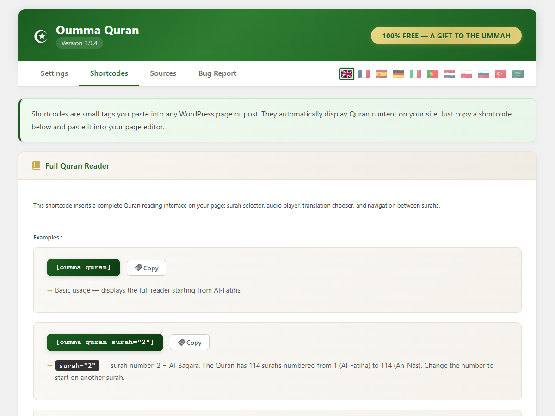This screenshot has height=416, width=555.
Task: Go to the Bug Report tab
Action: tap(217, 73)
